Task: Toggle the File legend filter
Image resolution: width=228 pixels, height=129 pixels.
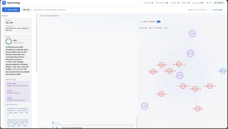Action: click(165, 28)
